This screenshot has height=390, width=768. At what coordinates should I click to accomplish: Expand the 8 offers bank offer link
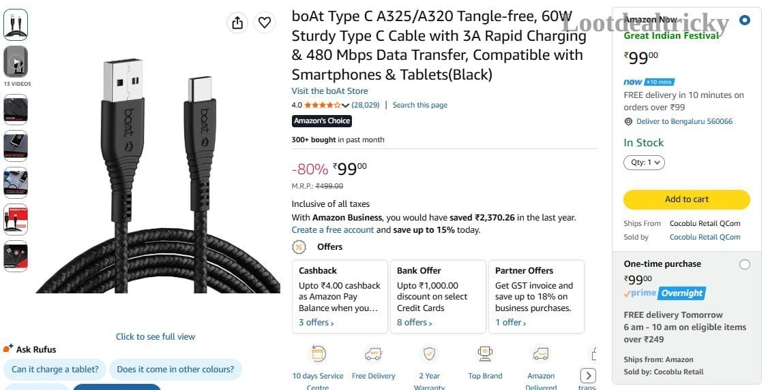pyautogui.click(x=415, y=323)
